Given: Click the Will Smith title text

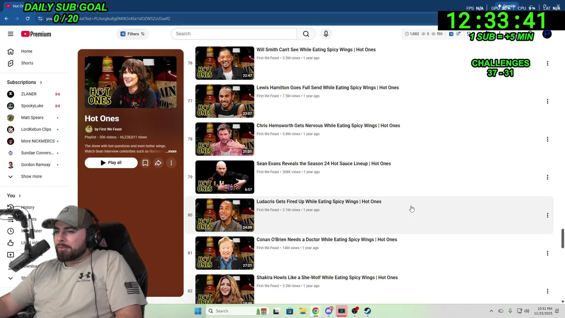Looking at the screenshot, I should 316,50.
